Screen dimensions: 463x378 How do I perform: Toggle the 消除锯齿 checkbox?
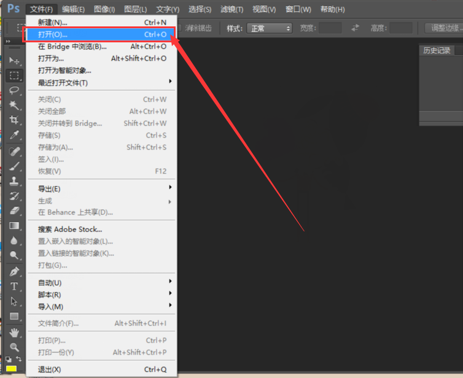point(179,28)
